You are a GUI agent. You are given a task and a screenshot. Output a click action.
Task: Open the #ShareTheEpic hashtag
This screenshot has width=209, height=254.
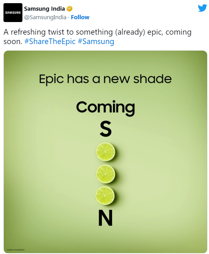pyautogui.click(x=50, y=42)
